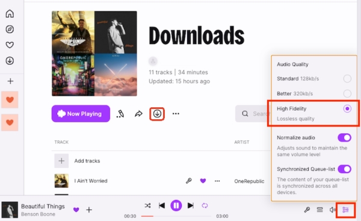Share the Downloads playlist
This screenshot has width=361, height=221.
[138, 114]
